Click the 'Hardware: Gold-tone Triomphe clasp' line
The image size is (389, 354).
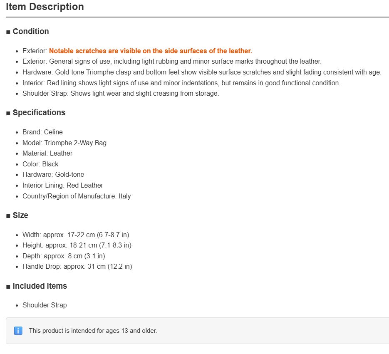click(202, 72)
